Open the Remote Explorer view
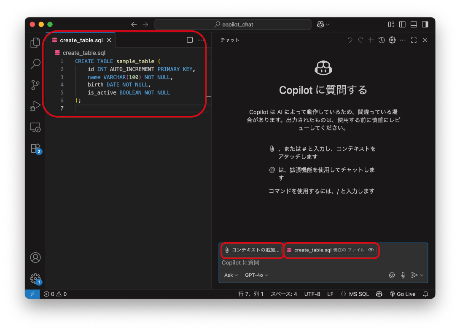Viewport: 460px width, 332px height. click(35, 127)
